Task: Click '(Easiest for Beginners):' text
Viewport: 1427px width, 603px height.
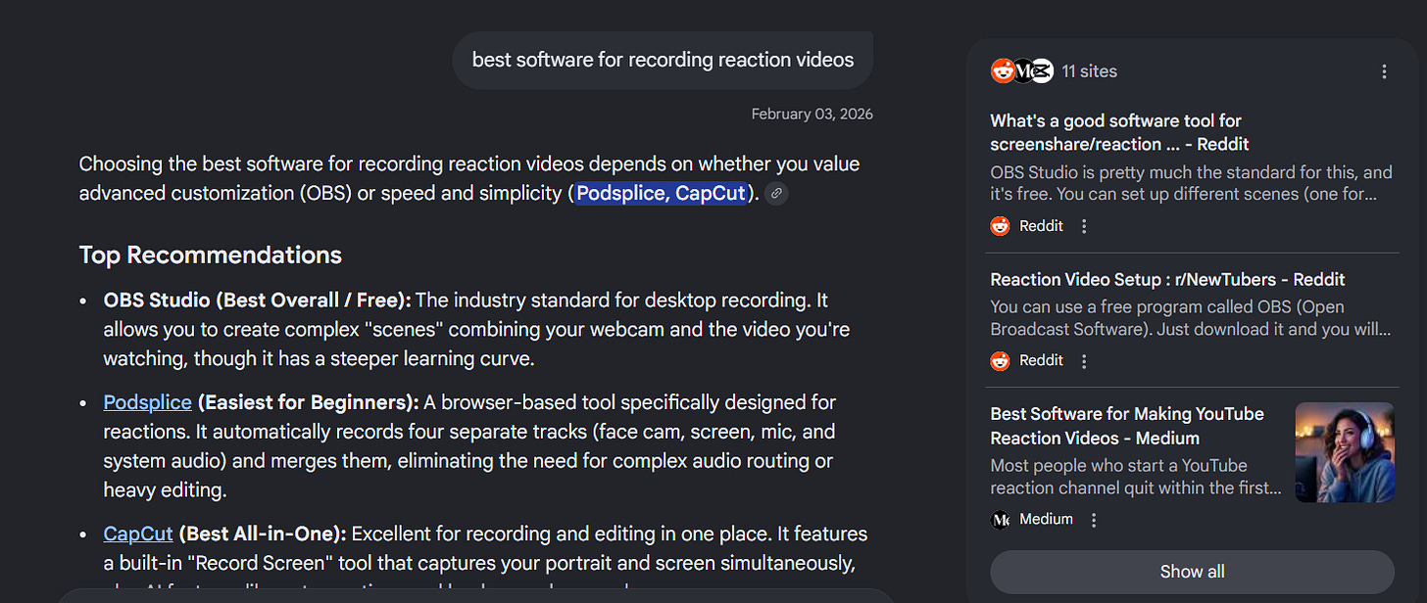Action: [309, 402]
